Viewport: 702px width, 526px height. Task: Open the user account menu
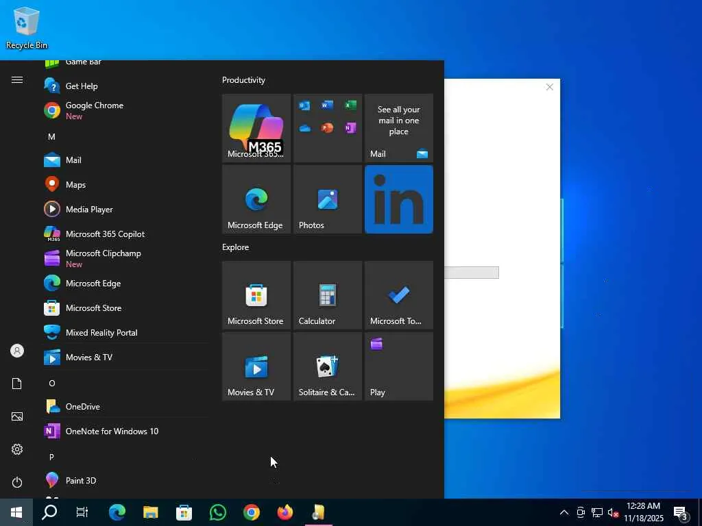(17, 351)
